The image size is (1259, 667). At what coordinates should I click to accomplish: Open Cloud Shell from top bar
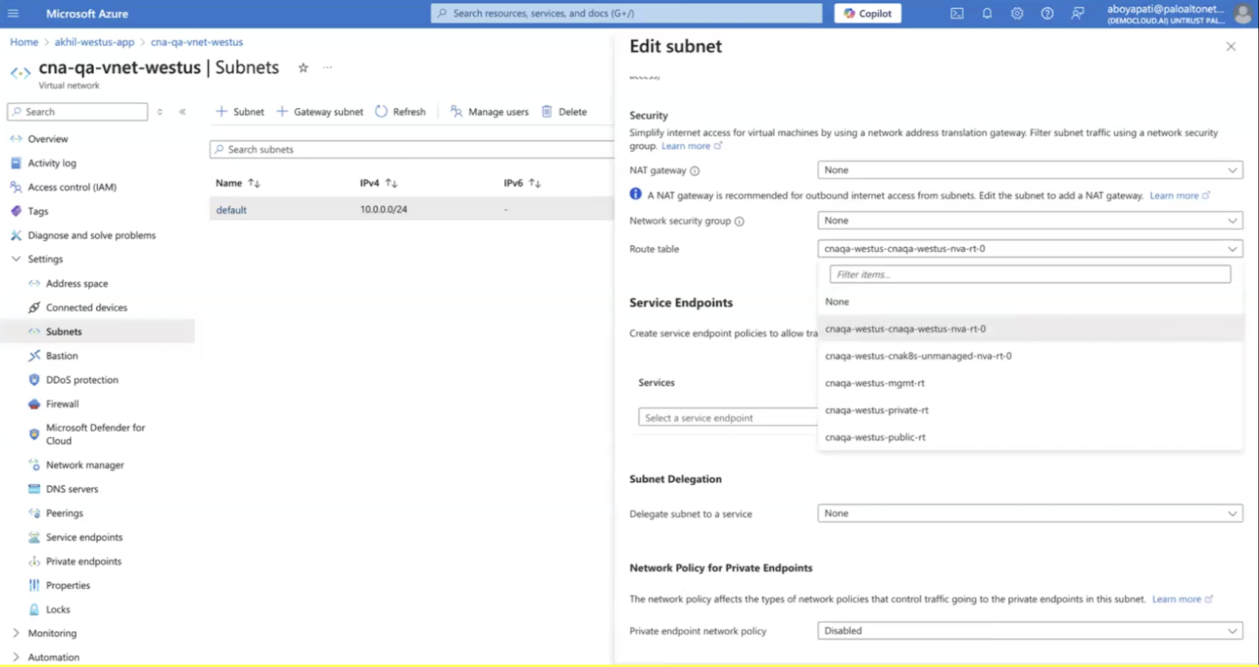pos(957,13)
